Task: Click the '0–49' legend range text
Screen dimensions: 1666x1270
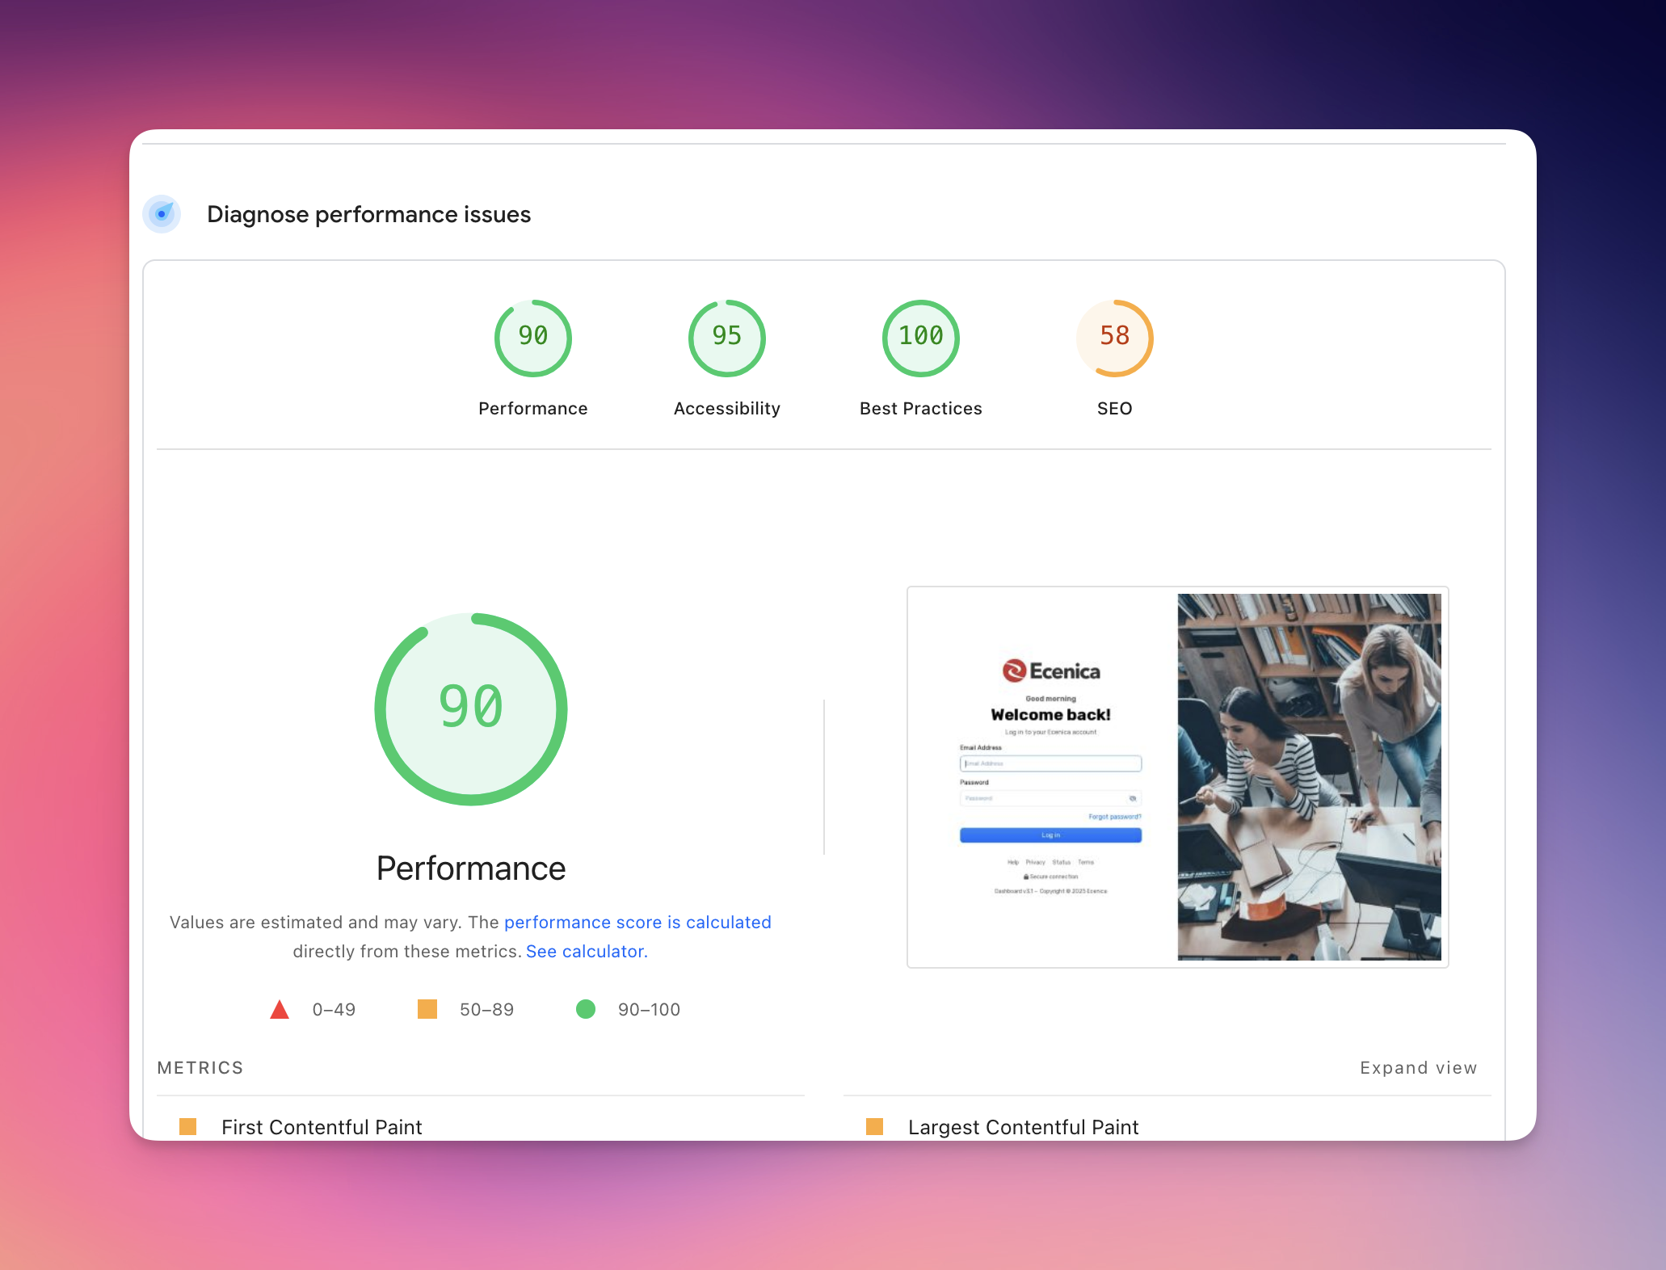Action: click(x=334, y=1009)
